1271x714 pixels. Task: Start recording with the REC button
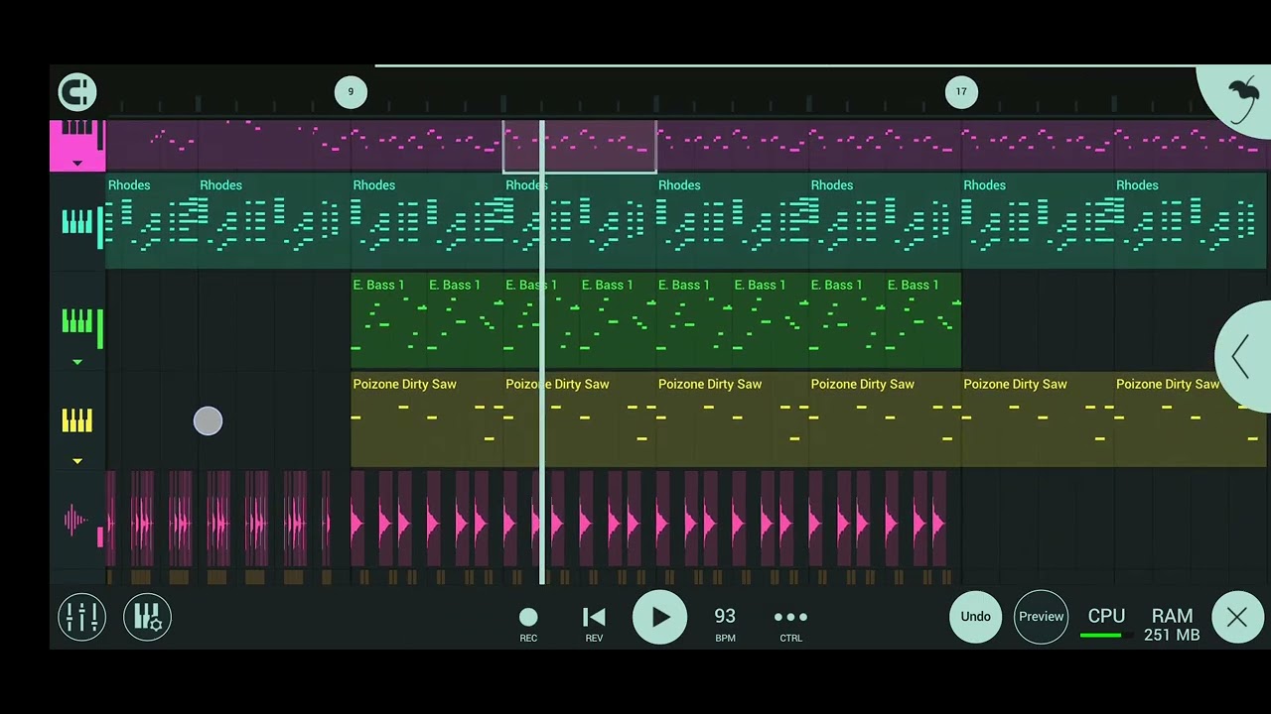click(x=528, y=623)
